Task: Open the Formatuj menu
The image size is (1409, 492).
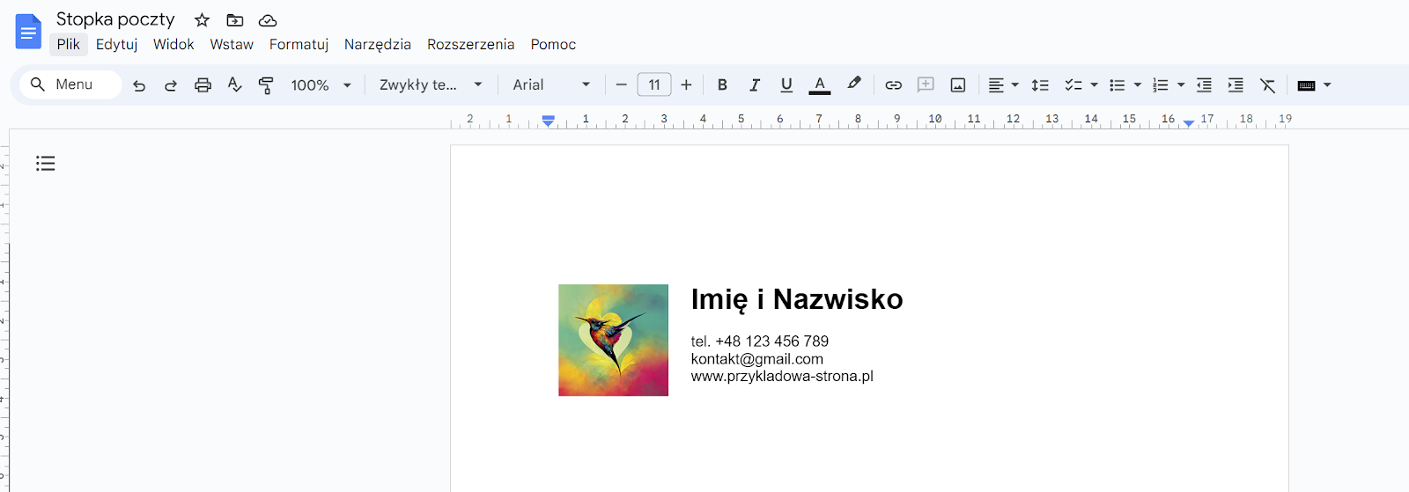Action: (x=299, y=44)
